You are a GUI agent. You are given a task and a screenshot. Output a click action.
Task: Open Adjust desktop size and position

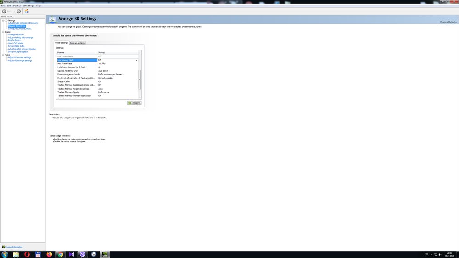[x=22, y=49]
